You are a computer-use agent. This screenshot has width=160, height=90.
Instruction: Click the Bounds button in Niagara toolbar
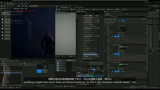click(88, 9)
